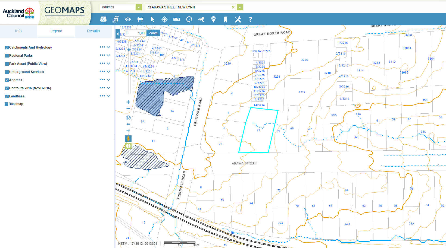Select the ruler measure tool
The width and height of the screenshot is (446, 248).
[177, 19]
